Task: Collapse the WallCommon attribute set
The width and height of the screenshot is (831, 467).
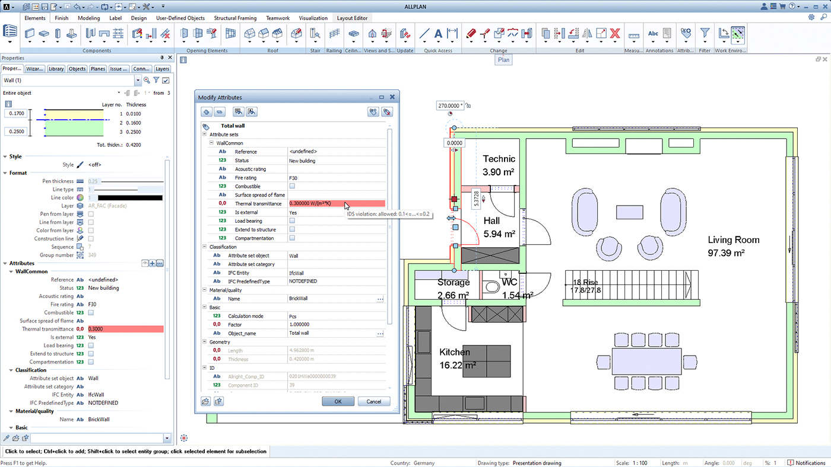Action: tap(211, 143)
